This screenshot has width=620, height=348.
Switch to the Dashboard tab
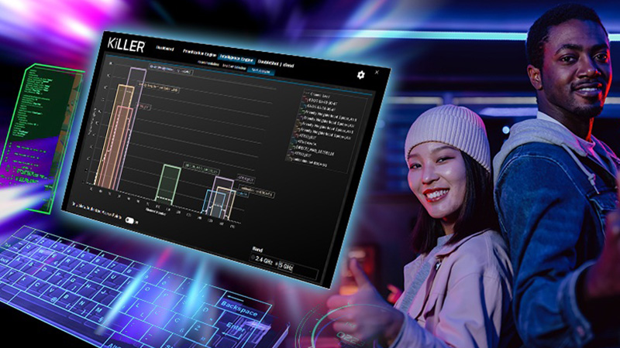[x=165, y=49]
